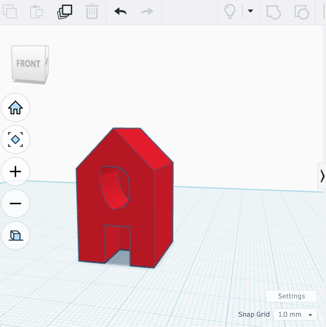326x327 pixels.
Task: Open the visibility dropdown arrow beside the lightbulb
Action: (250, 11)
